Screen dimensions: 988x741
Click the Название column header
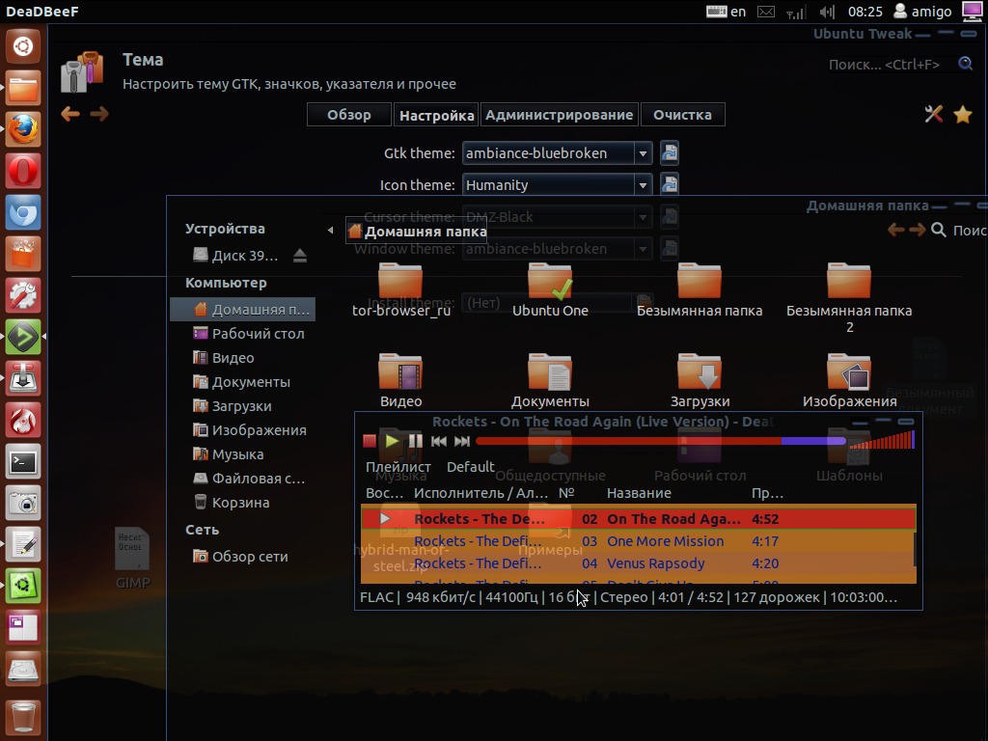point(639,493)
